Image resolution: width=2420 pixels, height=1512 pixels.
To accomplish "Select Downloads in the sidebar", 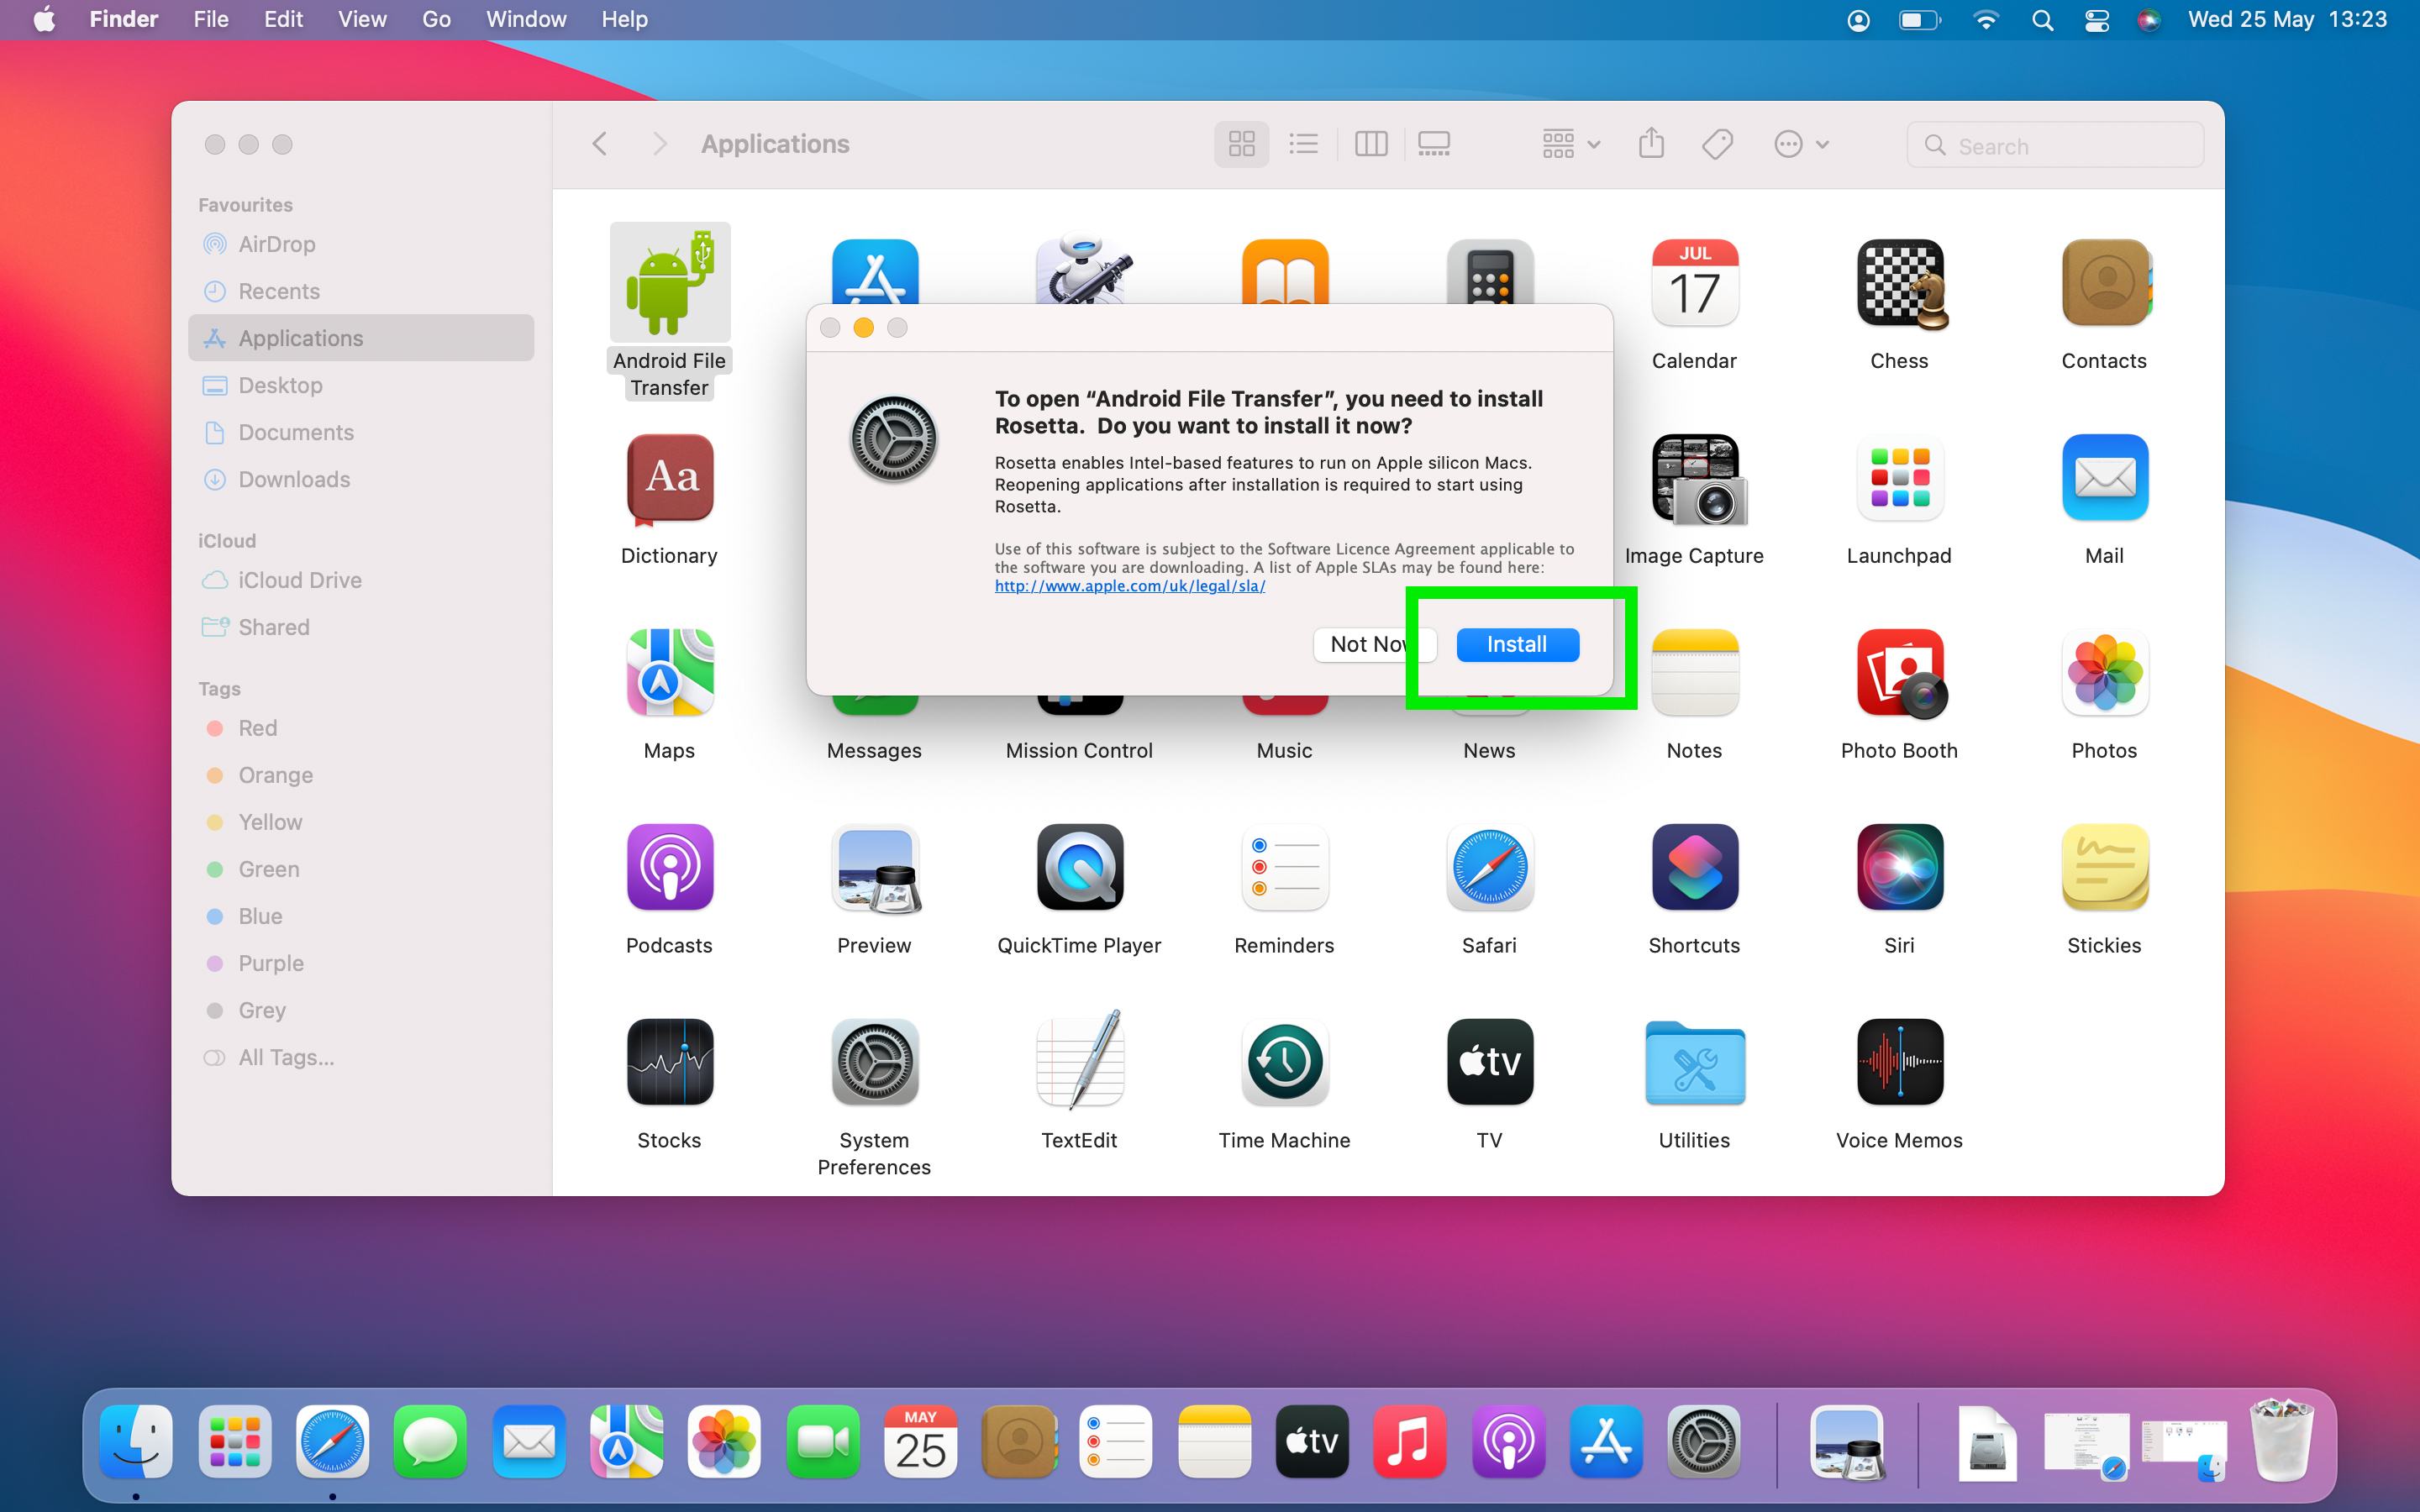I will point(361,479).
